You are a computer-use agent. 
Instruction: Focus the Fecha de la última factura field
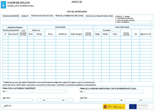pos(100,19)
